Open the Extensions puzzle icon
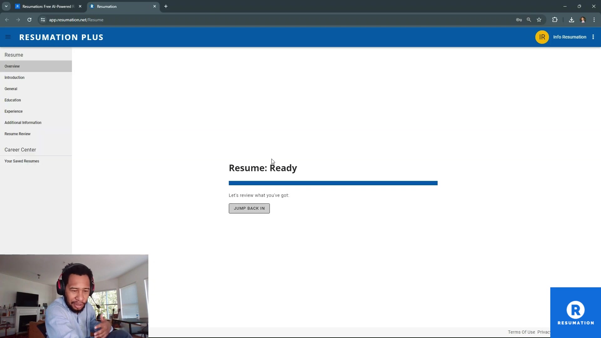 click(x=555, y=20)
